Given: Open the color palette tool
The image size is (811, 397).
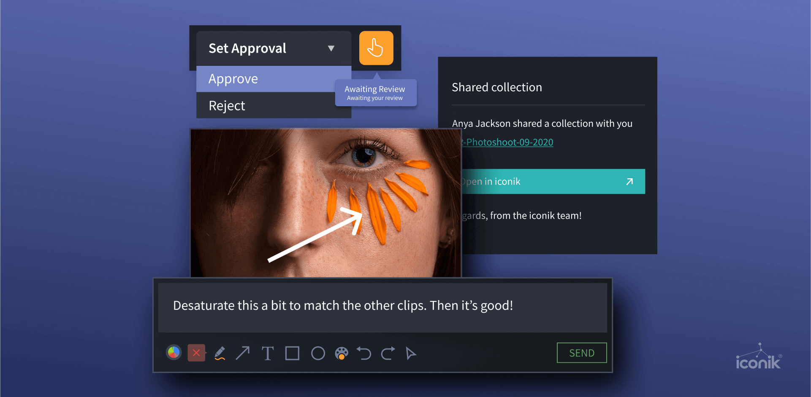Looking at the screenshot, I should pos(342,353).
